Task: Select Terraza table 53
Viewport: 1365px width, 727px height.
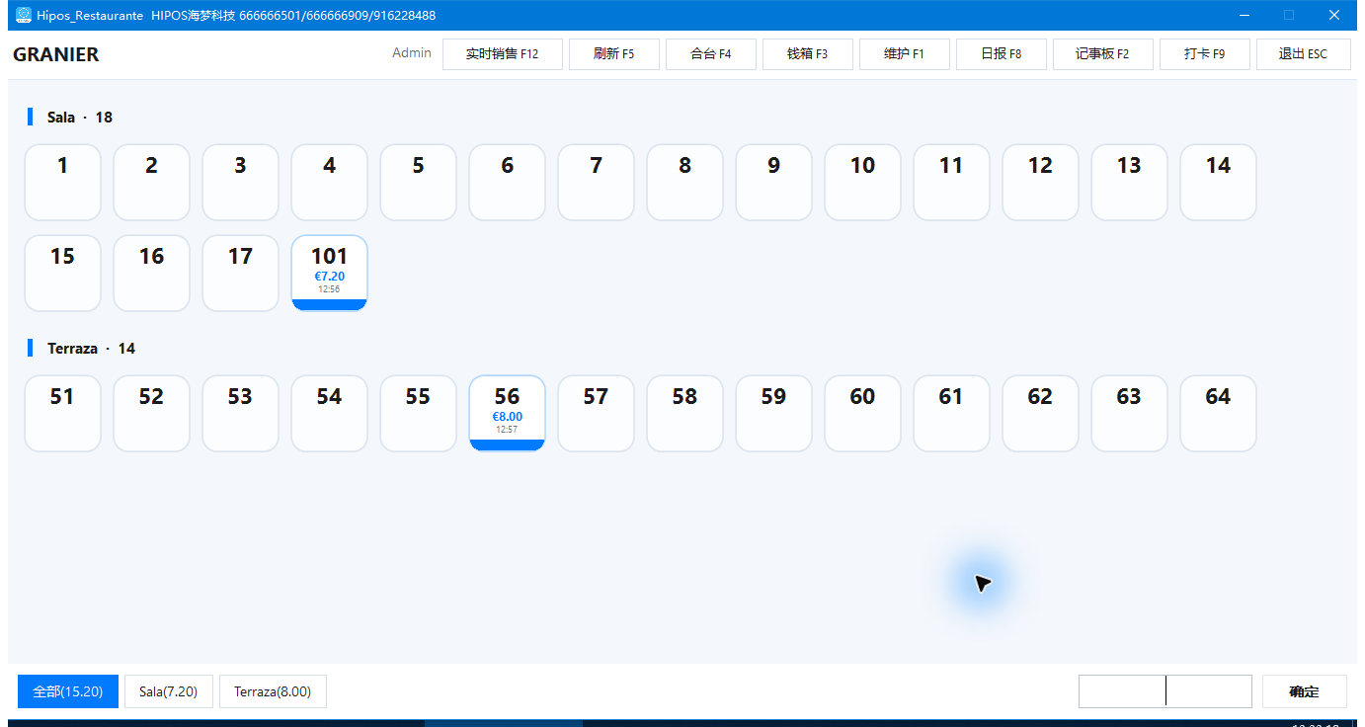Action: point(241,414)
